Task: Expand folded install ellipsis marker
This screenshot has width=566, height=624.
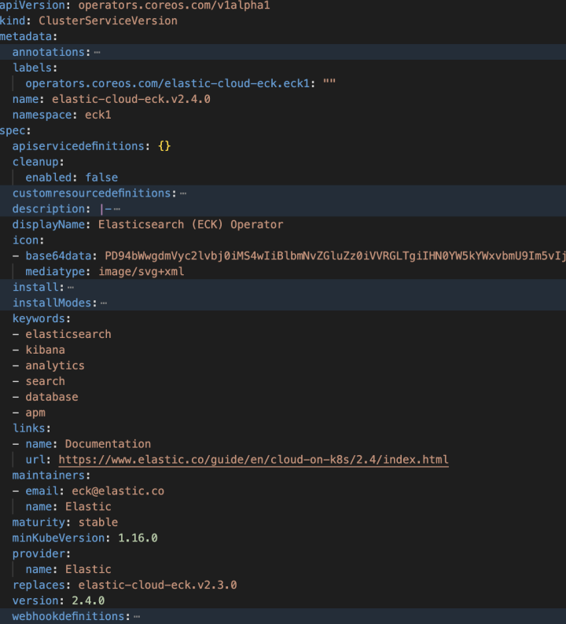Action: pyautogui.click(x=71, y=288)
